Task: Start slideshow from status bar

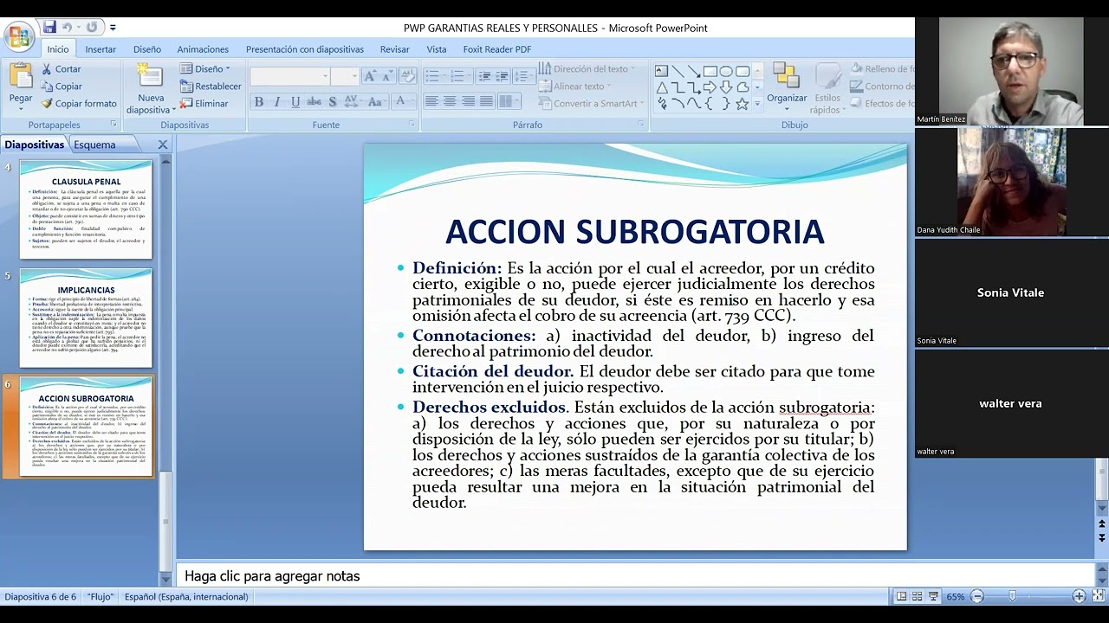Action: tap(933, 596)
